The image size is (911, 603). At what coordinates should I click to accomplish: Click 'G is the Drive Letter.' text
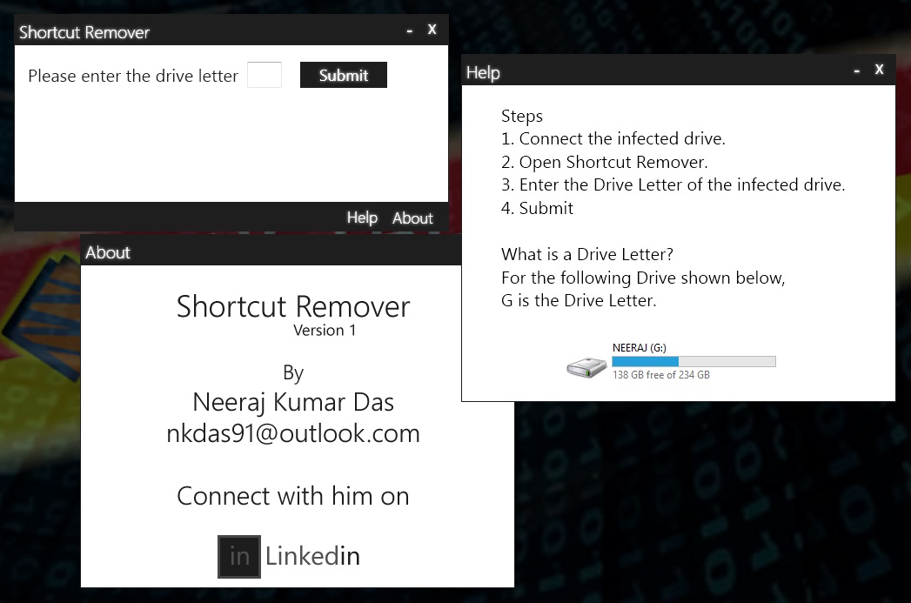(x=579, y=300)
